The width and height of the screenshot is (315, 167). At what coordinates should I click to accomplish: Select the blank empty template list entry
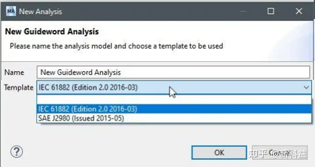point(174,100)
